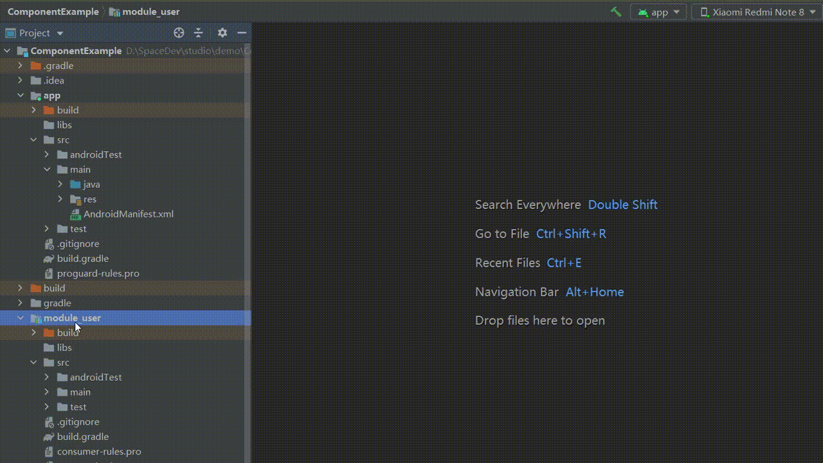Image resolution: width=823 pixels, height=463 pixels.
Task: Expand main folder under module_user src
Action: (46, 392)
